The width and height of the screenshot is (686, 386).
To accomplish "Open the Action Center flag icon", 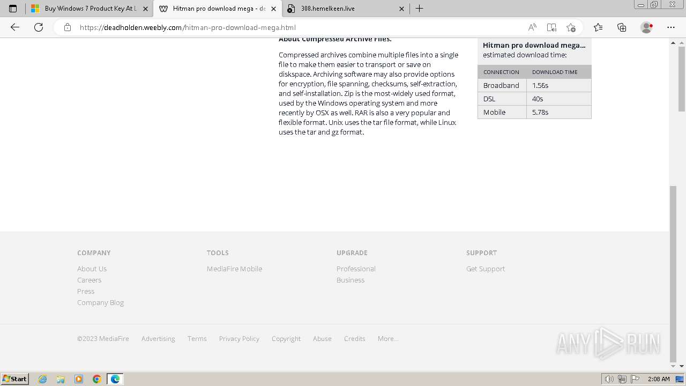I will click(x=635, y=379).
